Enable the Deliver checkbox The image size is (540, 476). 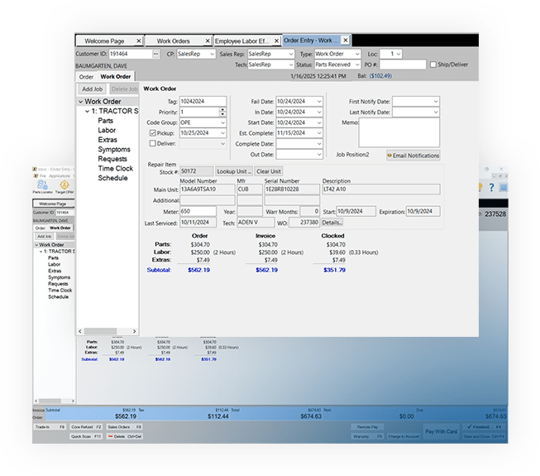point(152,143)
